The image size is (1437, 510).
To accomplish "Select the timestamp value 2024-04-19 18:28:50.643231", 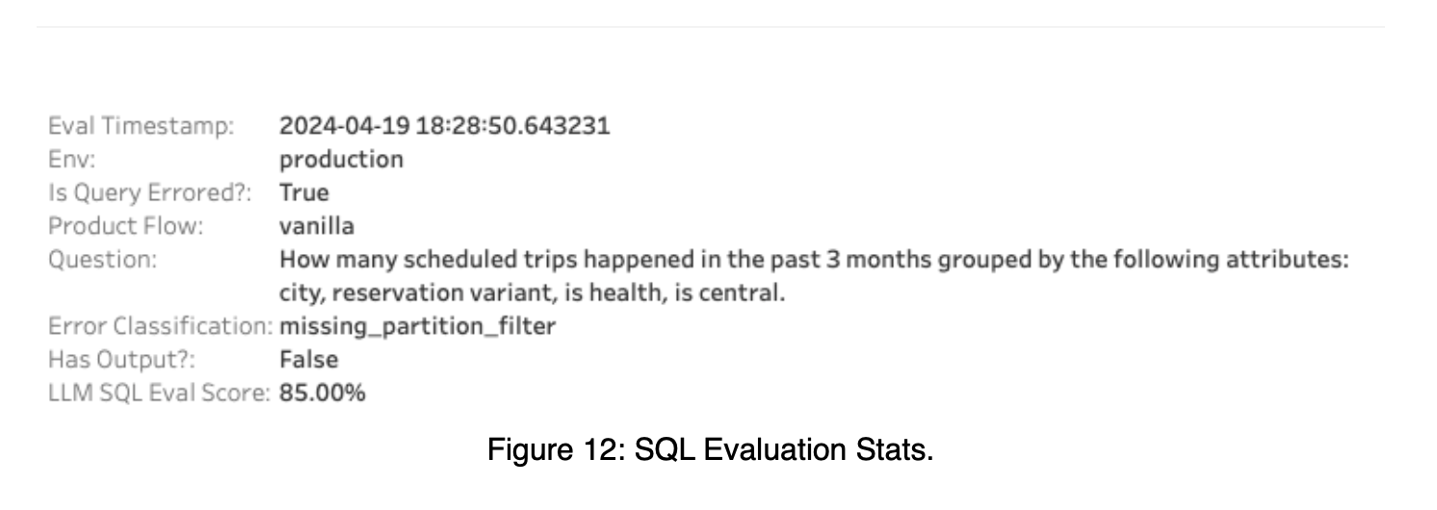I will tap(444, 126).
